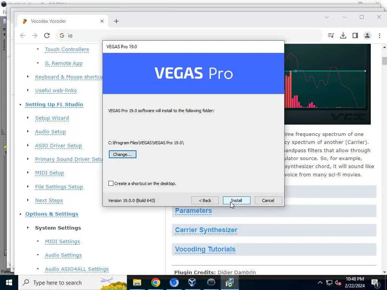Click the install path C:\Program Files\VEGAS text

[x=146, y=143]
